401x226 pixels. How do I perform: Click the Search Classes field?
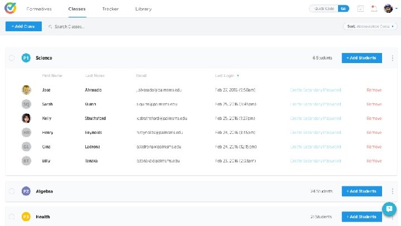[x=69, y=27]
